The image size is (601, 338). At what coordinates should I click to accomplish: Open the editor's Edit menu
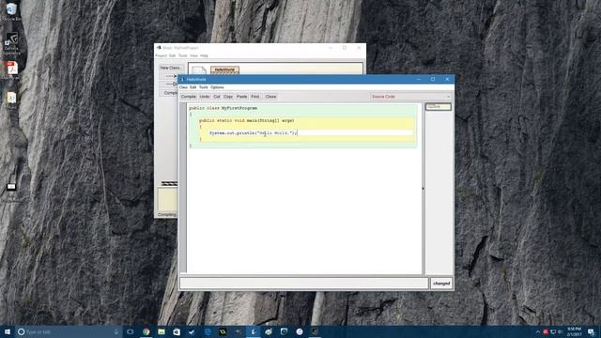pyautogui.click(x=193, y=87)
